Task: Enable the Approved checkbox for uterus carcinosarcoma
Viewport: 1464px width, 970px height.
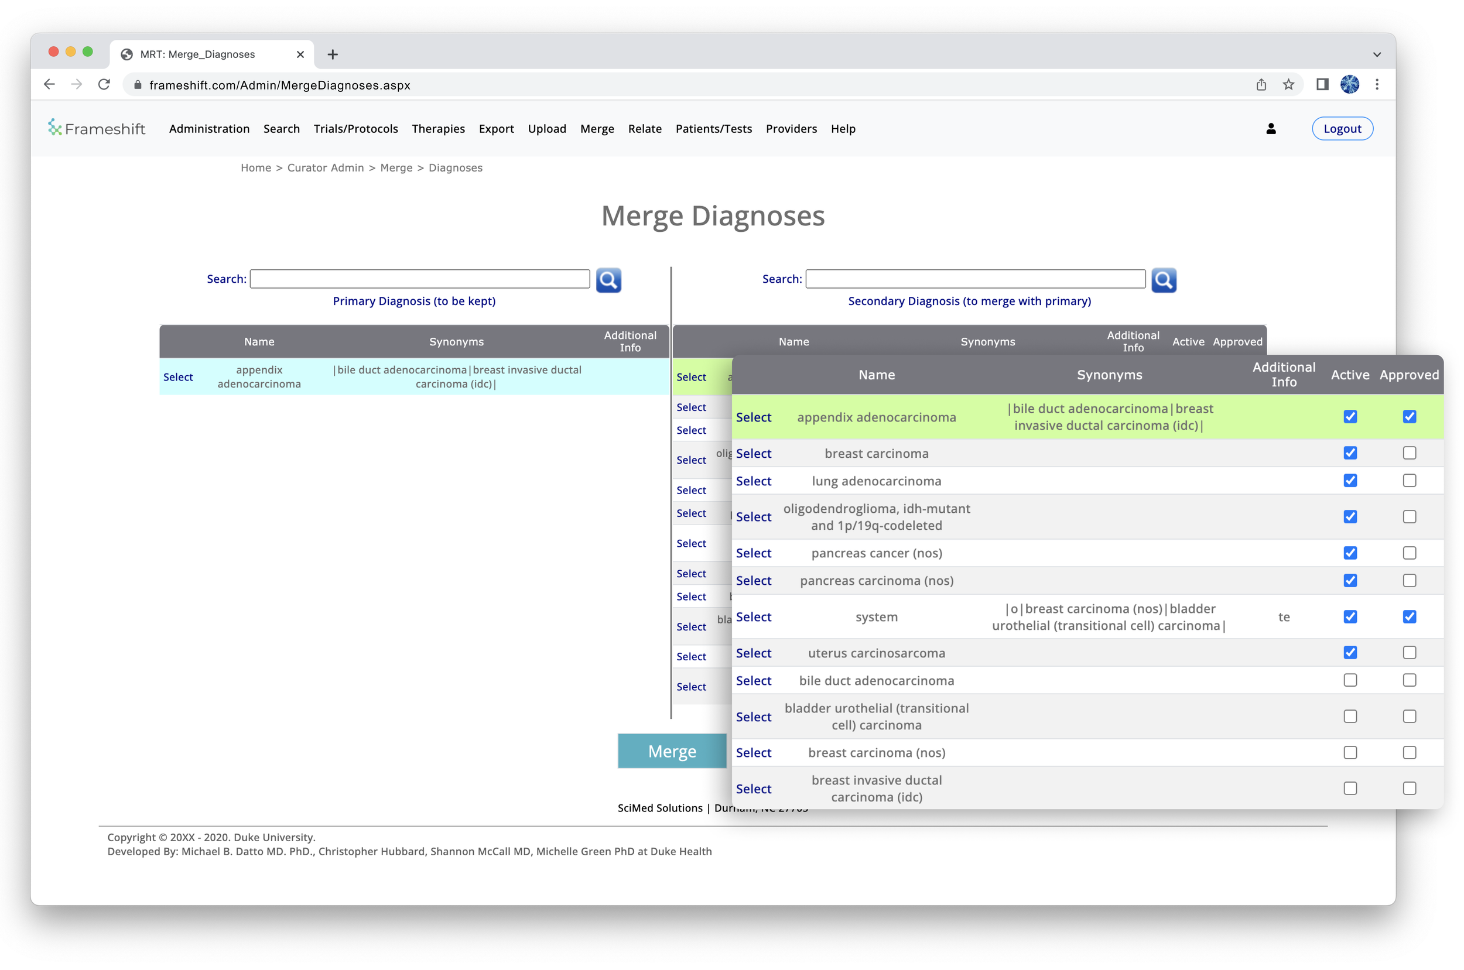Action: click(1409, 652)
